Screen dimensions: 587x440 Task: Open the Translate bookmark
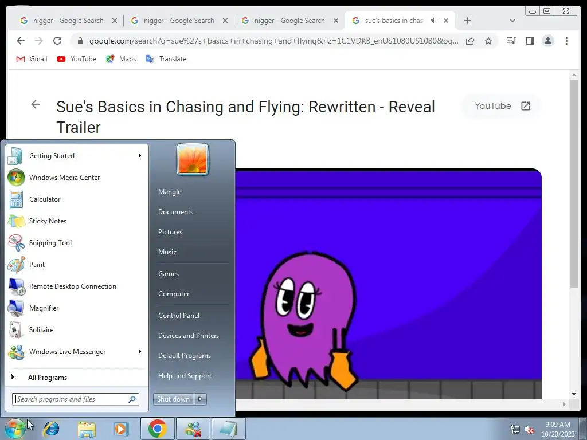point(166,59)
